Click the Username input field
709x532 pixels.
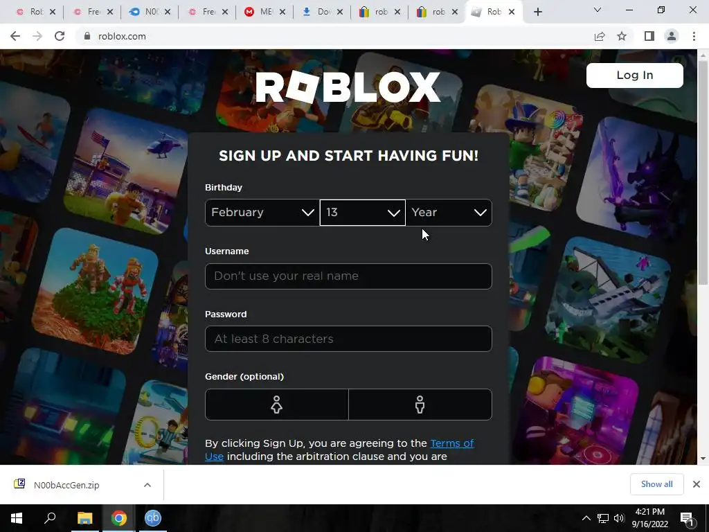pos(348,276)
